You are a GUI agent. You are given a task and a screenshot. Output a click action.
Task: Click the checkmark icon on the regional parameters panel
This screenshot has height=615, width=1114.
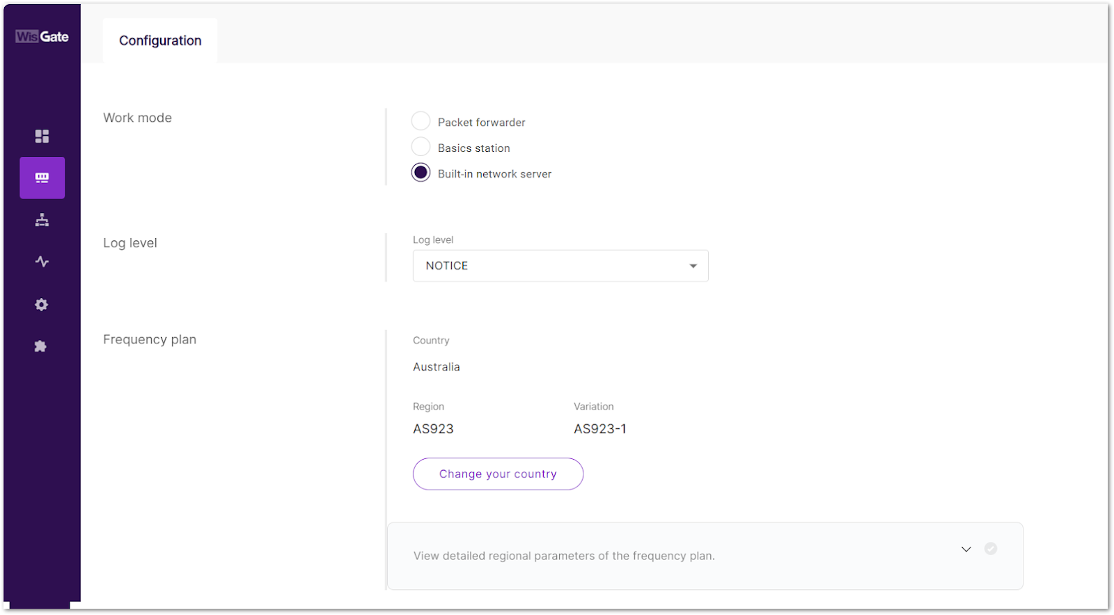(991, 548)
